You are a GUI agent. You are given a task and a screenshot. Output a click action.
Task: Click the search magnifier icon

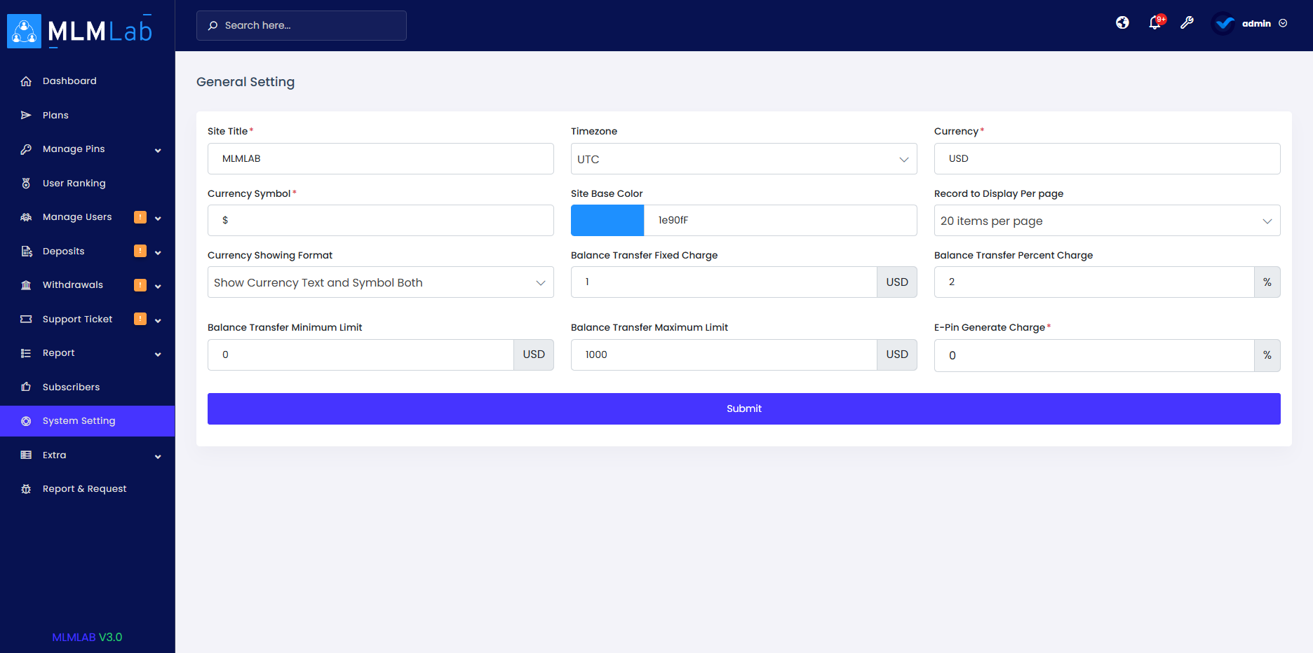[213, 25]
